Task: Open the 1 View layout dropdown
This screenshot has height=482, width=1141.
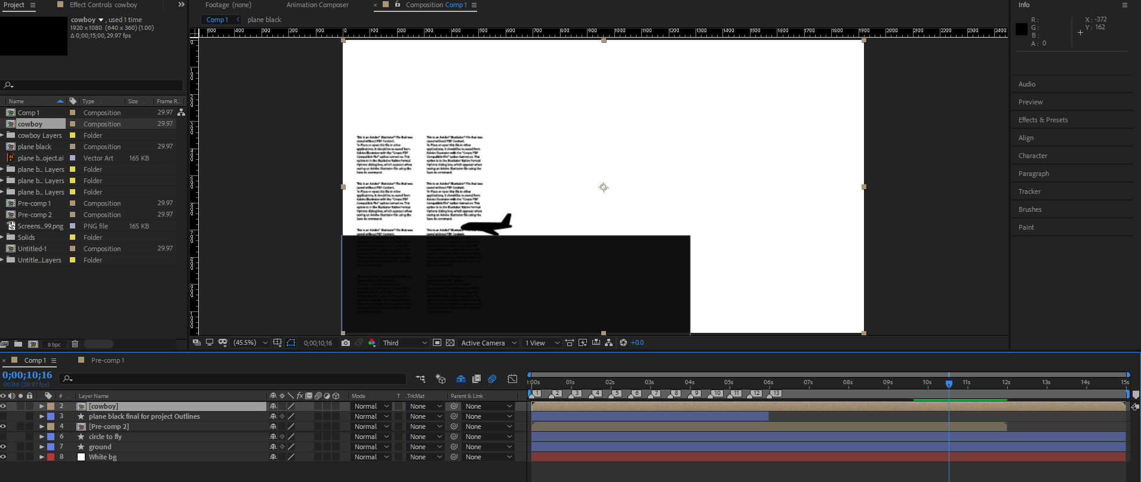Action: click(x=542, y=342)
